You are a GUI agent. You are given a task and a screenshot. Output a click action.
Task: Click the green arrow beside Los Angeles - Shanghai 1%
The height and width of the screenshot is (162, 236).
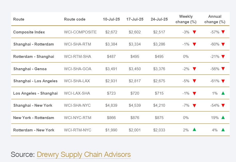pyautogui.click(x=223, y=93)
